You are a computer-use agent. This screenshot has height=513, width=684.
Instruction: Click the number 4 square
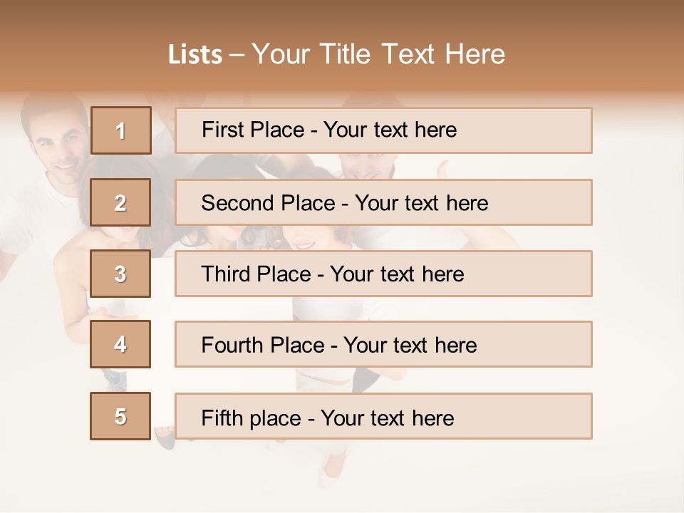point(121,344)
